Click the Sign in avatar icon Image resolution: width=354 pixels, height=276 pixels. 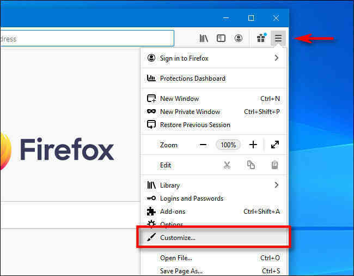tap(151, 58)
